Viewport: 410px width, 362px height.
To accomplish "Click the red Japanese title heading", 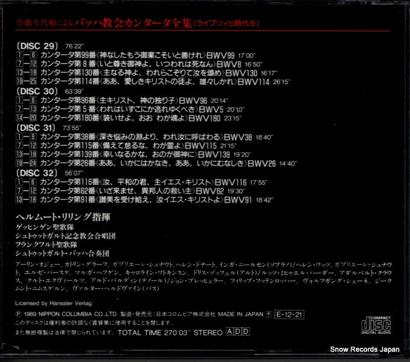I will pos(138,23).
